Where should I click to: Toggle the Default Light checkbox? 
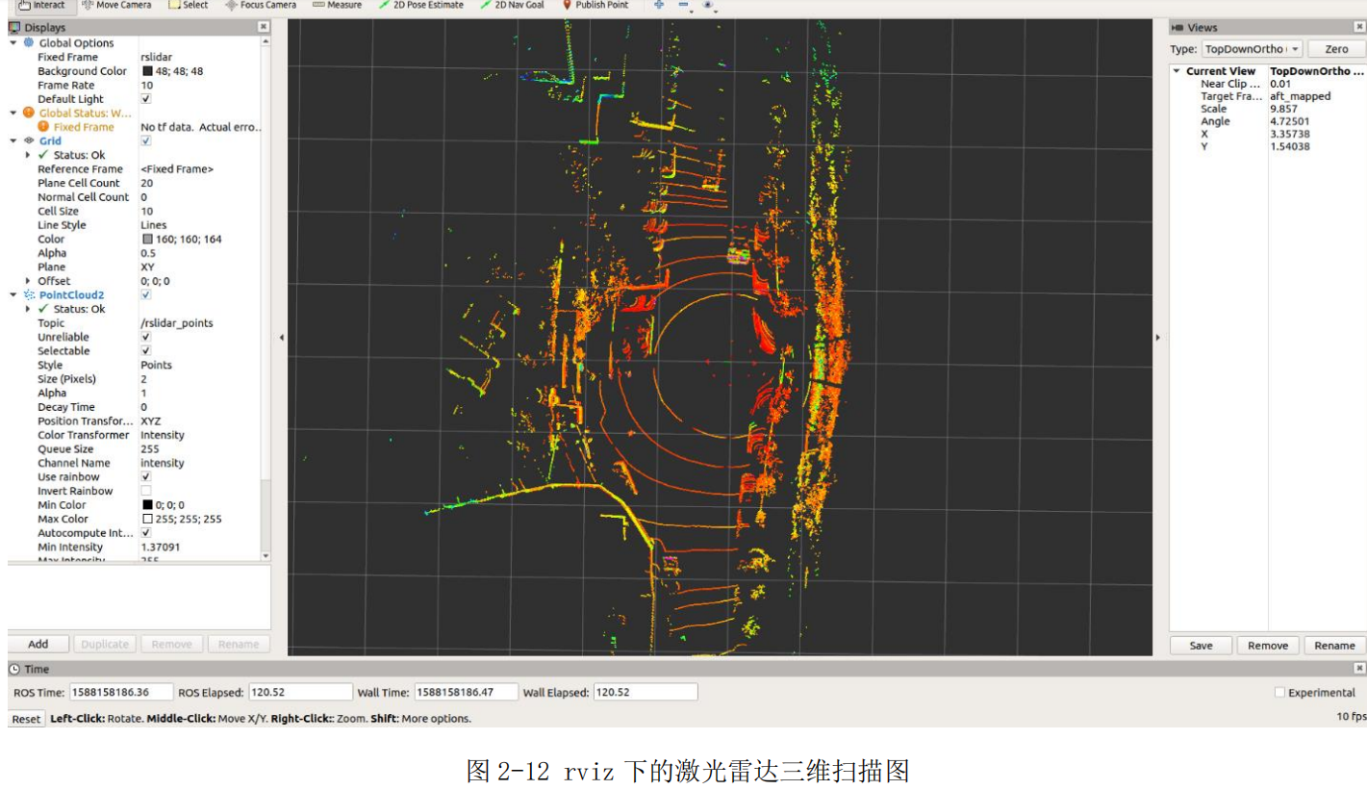146,99
